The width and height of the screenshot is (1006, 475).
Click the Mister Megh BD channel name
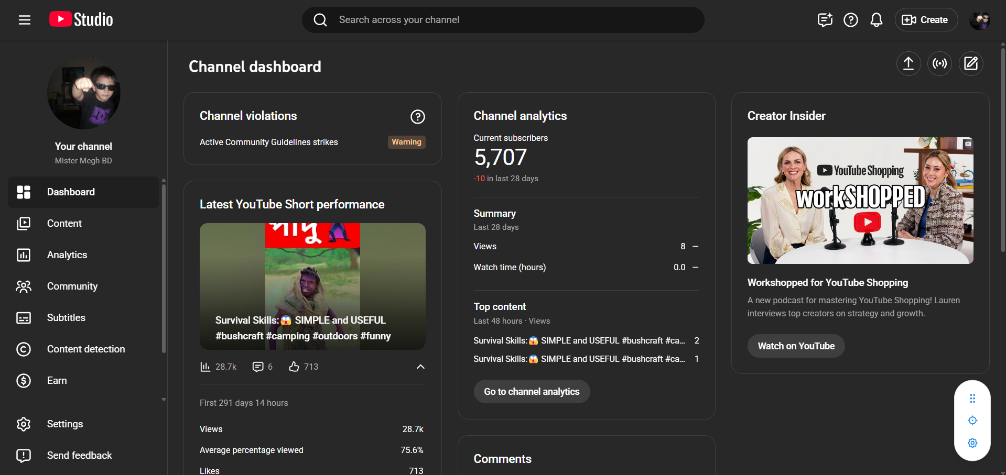[x=83, y=161]
